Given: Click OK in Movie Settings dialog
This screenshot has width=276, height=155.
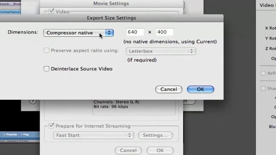Looking at the screenshot, I should point(160,150).
